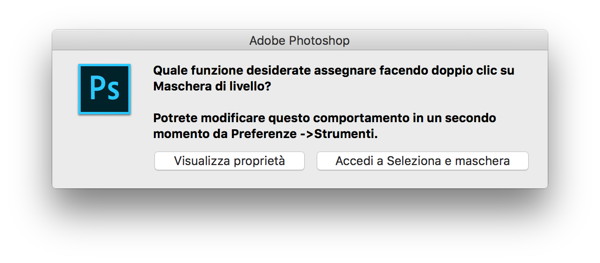Click the Adobe Photoshop dialog title
The height and width of the screenshot is (263, 600).
click(300, 41)
